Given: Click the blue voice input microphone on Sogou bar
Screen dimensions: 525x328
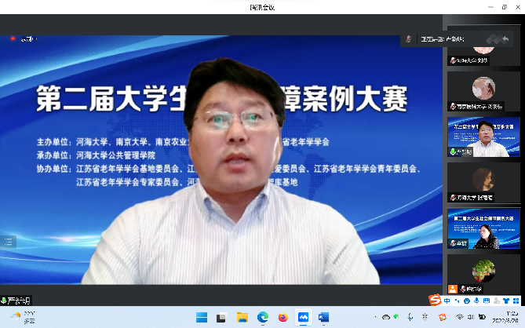Looking at the screenshot, I should [x=476, y=301].
